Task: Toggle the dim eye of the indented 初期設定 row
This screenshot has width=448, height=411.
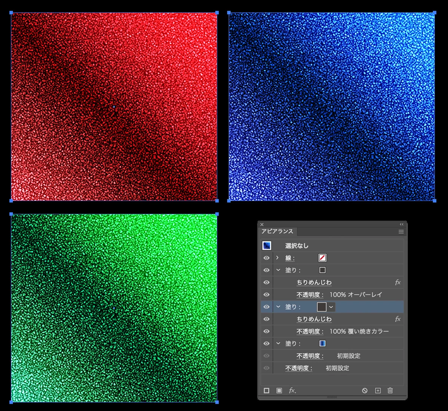Action: pos(266,356)
